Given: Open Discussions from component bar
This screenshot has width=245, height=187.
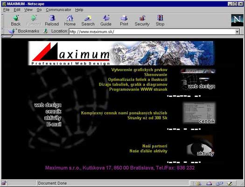Looking at the screenshot, I should (219, 183).
